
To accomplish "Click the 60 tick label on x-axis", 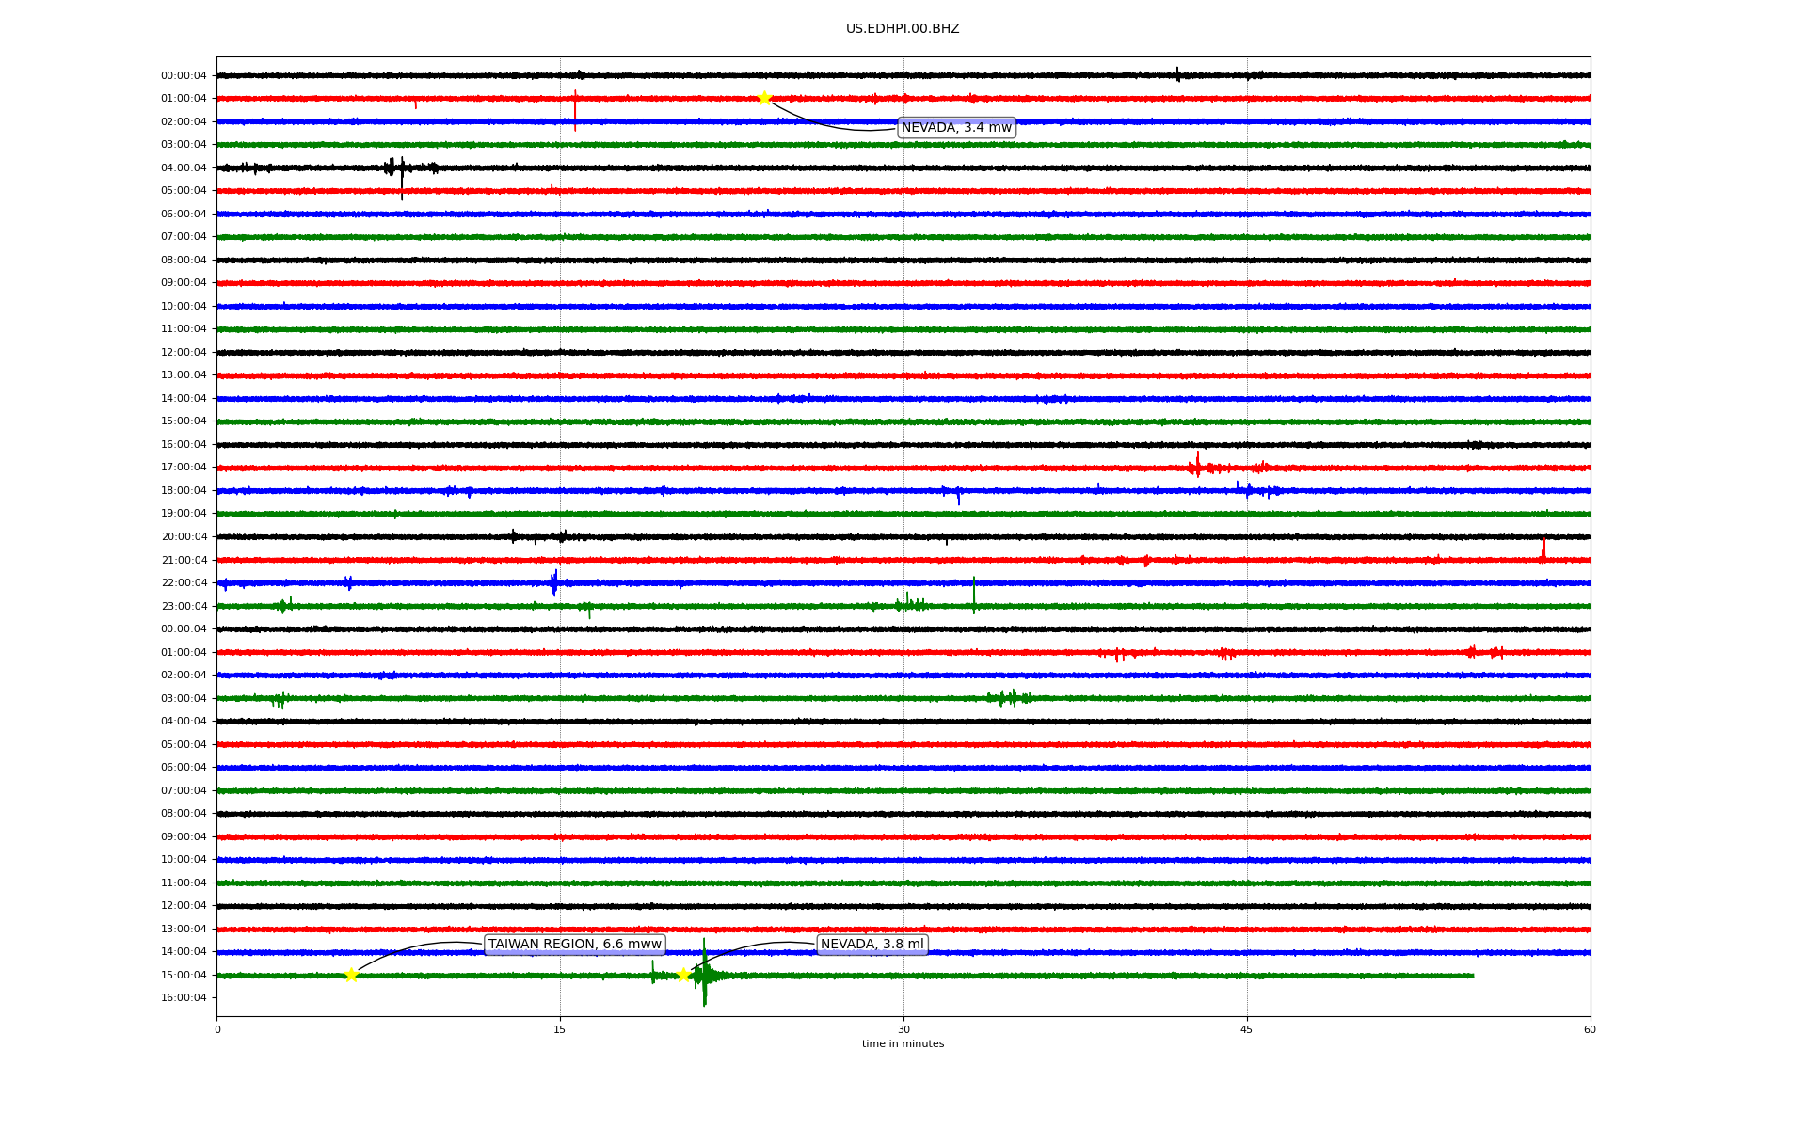I will pyautogui.click(x=1590, y=1029).
